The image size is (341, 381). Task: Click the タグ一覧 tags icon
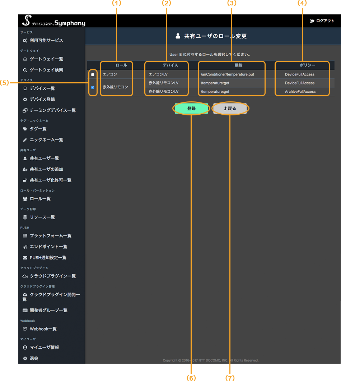click(x=25, y=129)
